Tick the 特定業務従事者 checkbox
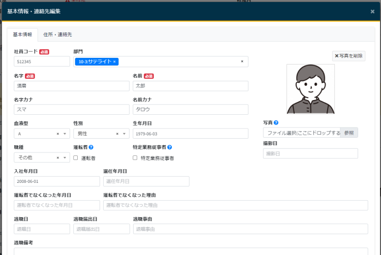Viewport: 381px width, 255px height. (135, 158)
